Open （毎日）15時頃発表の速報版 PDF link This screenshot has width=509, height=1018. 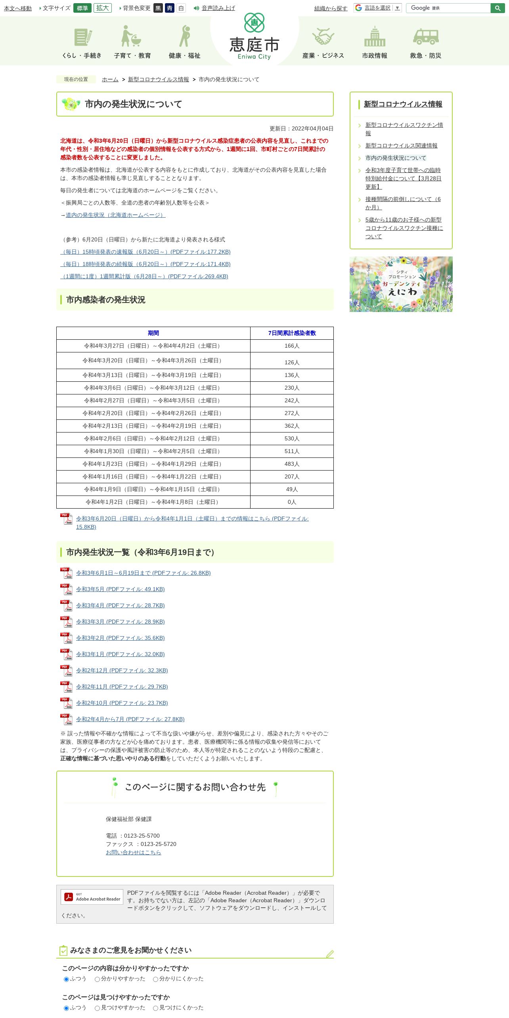point(145,252)
